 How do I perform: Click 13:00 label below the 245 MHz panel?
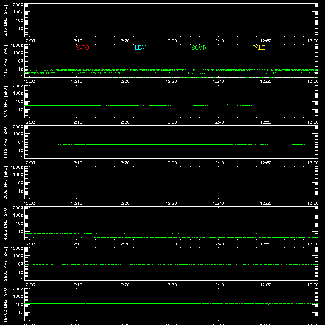313,41
